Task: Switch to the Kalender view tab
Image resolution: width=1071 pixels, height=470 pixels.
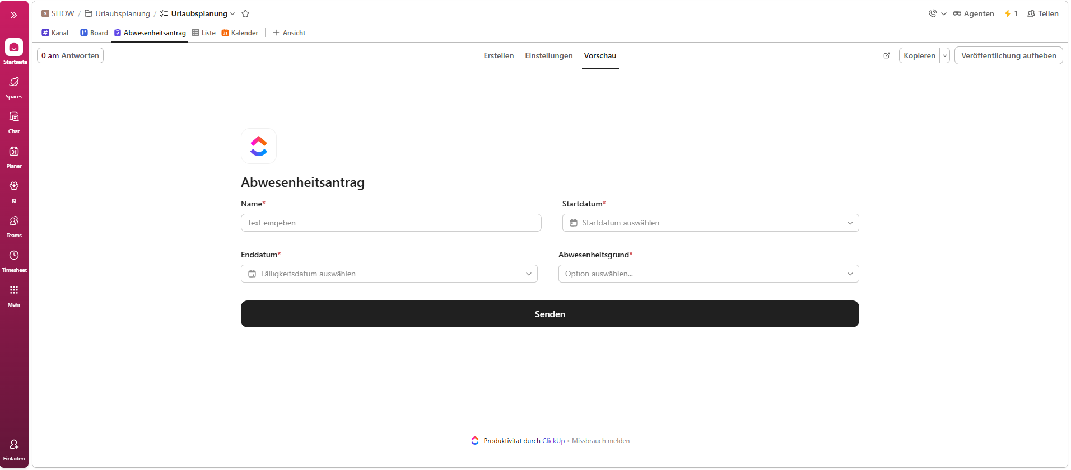Action: [240, 33]
